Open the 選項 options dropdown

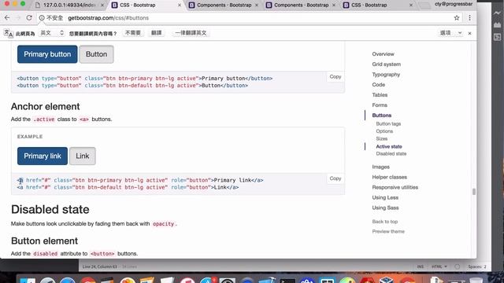click(x=450, y=33)
